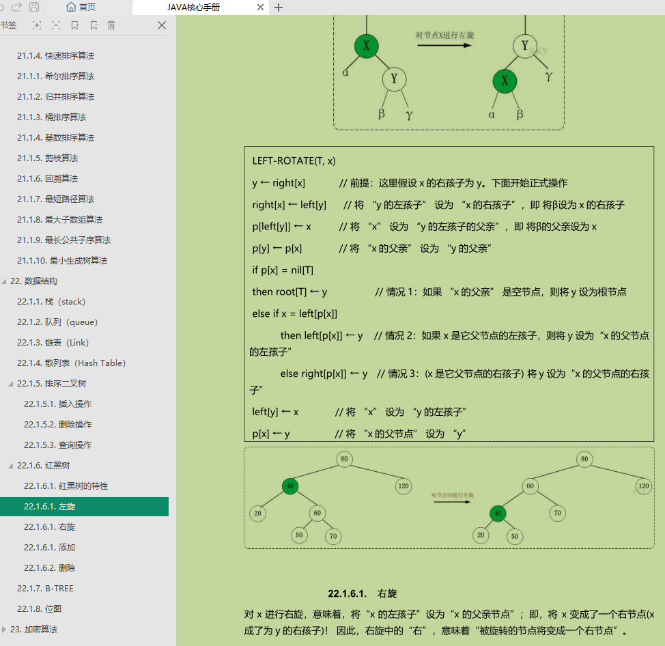Select the 22. 数据结构 bookmark
665x646 pixels.
[33, 281]
